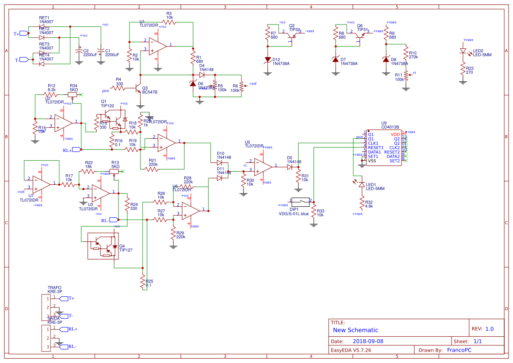This screenshot has height=363, width=513.
Task: Click the CD4013B U9 chip body
Action: click(384, 147)
